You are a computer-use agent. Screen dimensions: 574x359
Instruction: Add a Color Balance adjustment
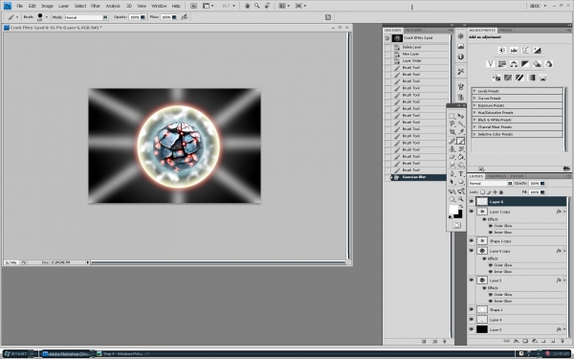514,64
